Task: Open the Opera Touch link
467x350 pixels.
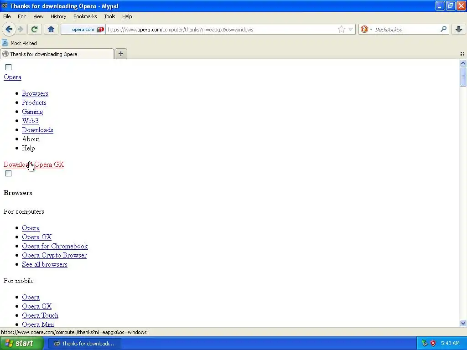Action: click(40, 315)
